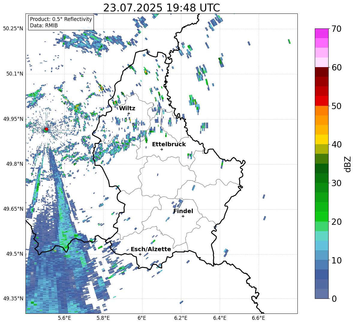
Task: Click the Findel station cross marker
Action: tap(183, 216)
